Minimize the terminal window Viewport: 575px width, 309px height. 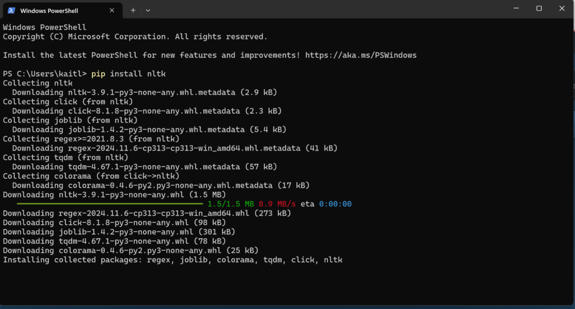pos(515,8)
